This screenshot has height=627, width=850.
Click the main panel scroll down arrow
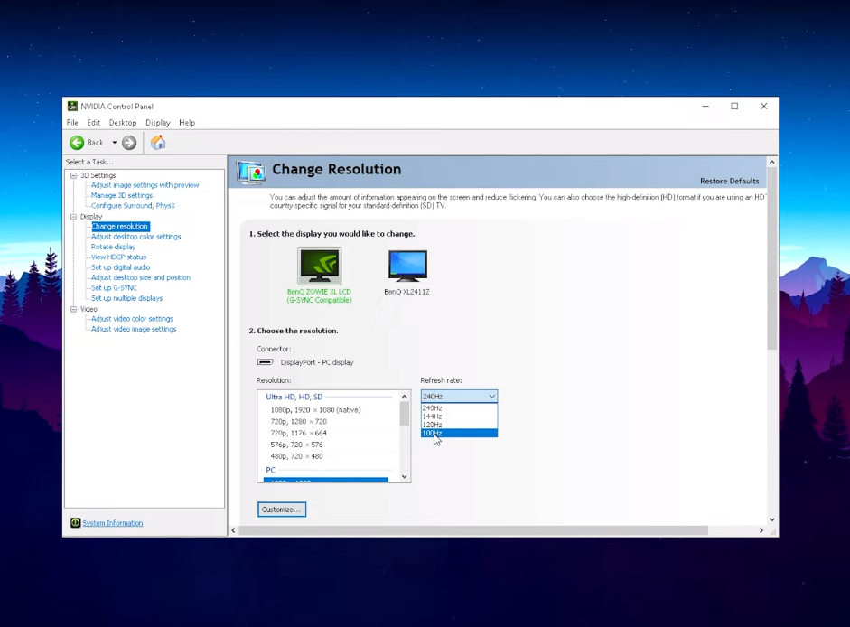coord(772,519)
